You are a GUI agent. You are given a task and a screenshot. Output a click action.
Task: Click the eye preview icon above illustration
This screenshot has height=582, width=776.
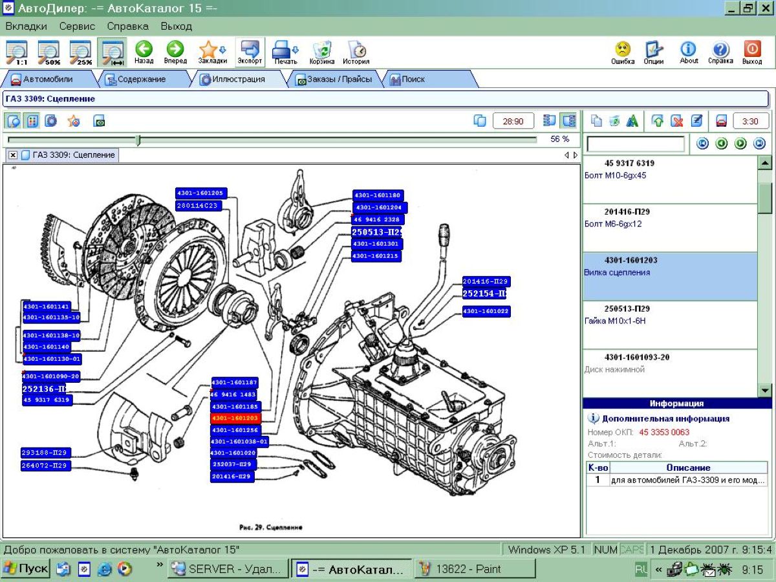point(99,121)
